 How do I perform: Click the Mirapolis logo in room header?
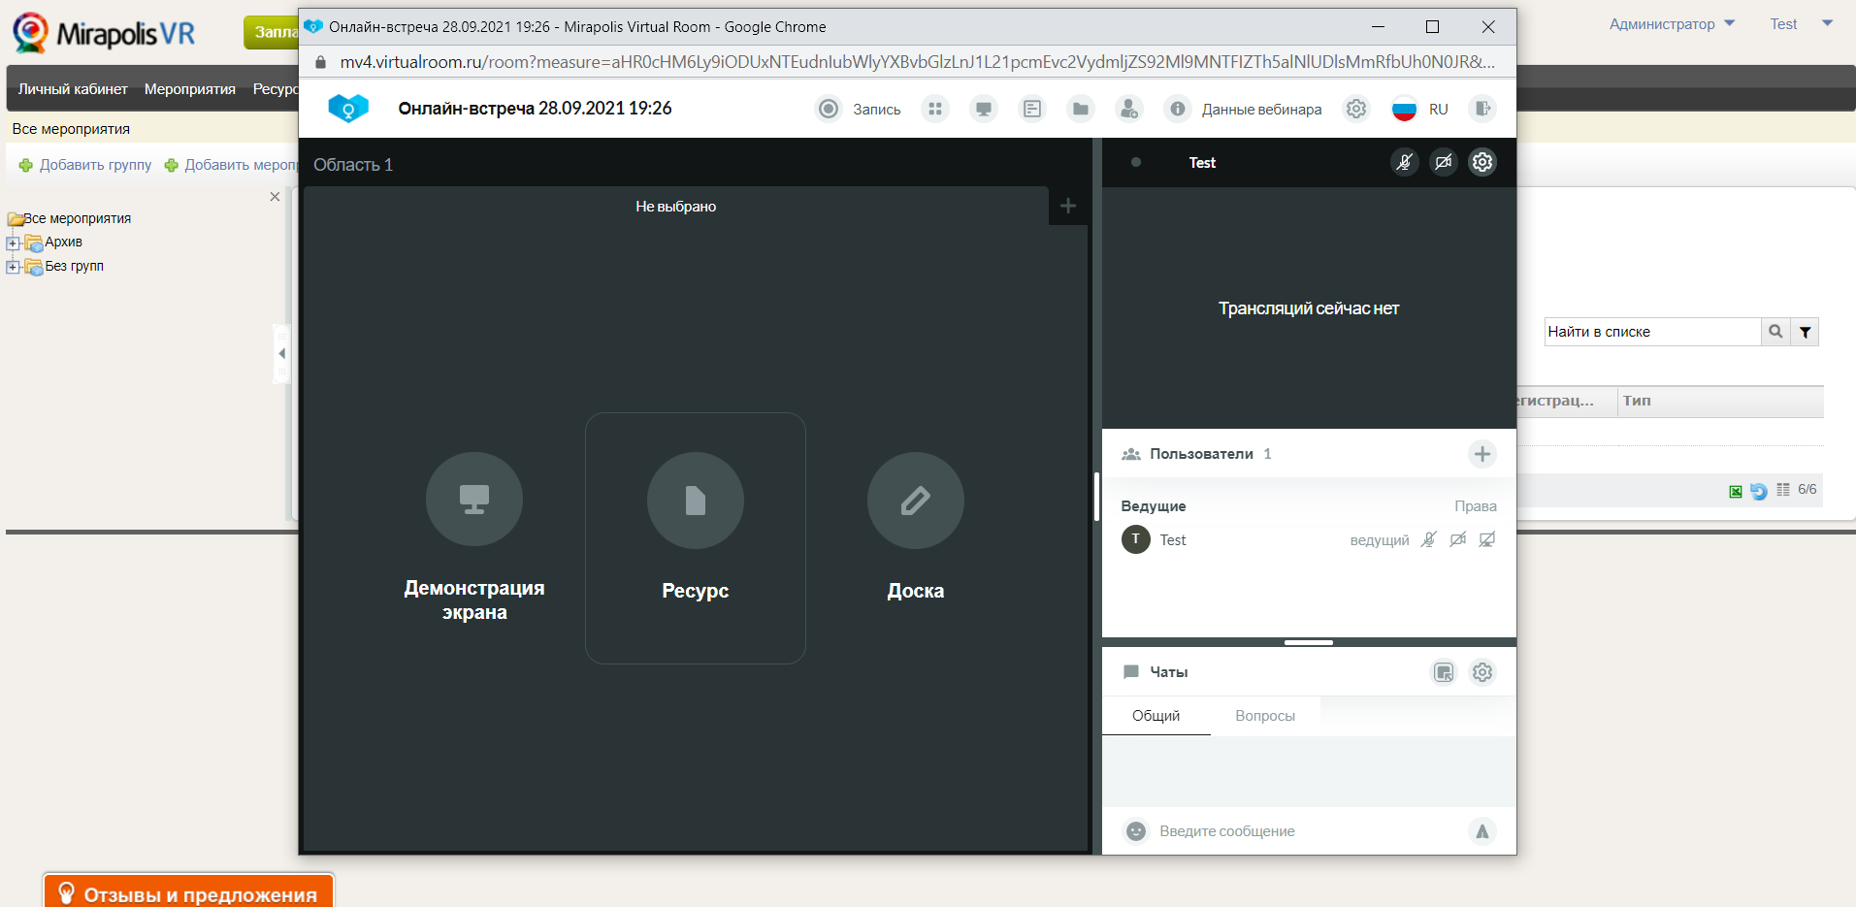pyautogui.click(x=348, y=108)
